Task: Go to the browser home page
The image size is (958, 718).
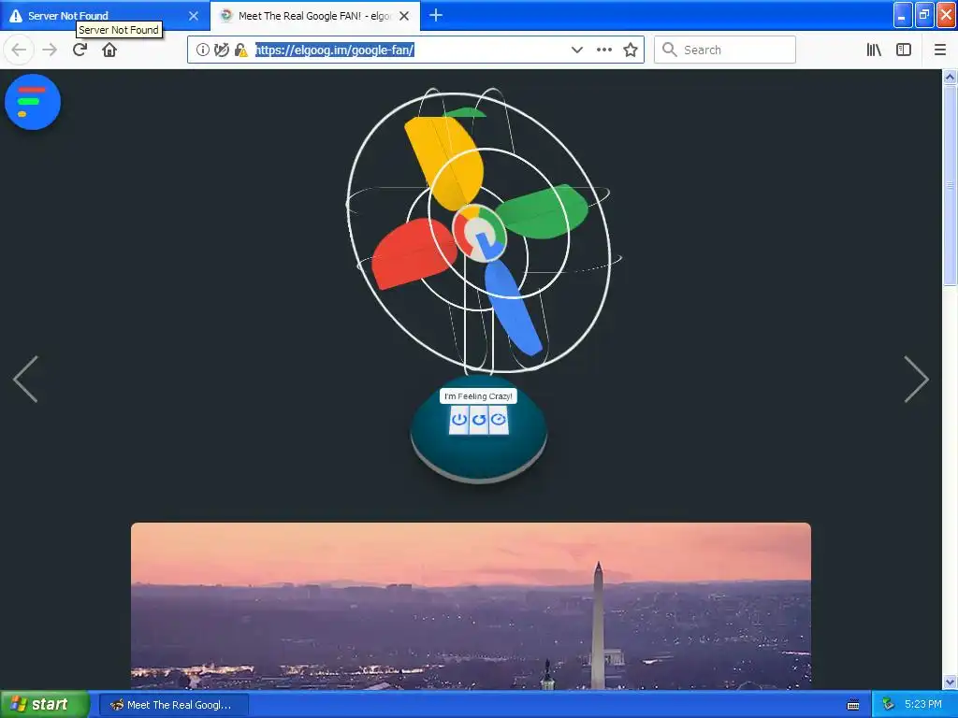Action: pyautogui.click(x=109, y=50)
